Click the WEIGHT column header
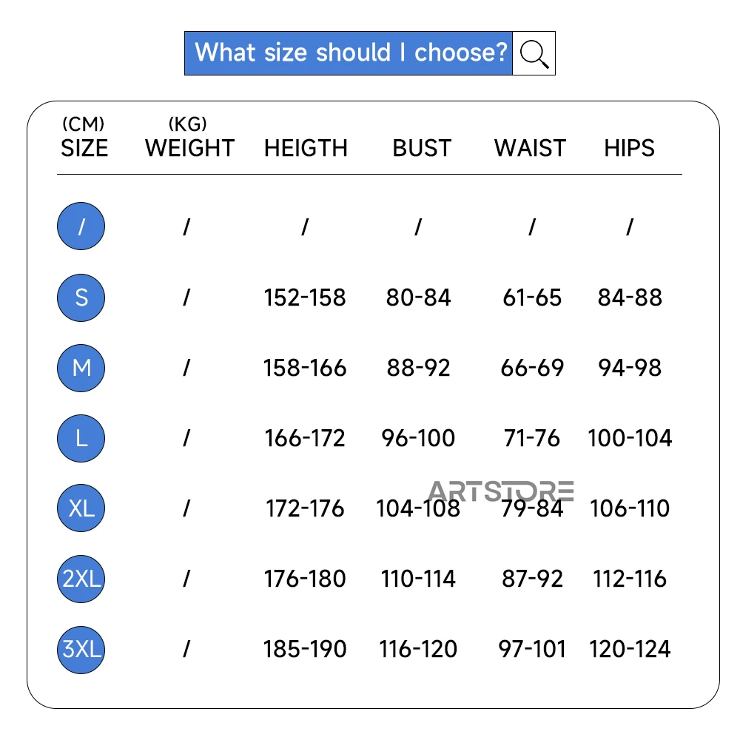This screenshot has height=740, width=740. point(189,148)
